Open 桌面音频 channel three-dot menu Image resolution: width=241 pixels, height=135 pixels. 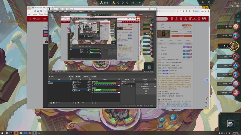[x=92, y=90]
